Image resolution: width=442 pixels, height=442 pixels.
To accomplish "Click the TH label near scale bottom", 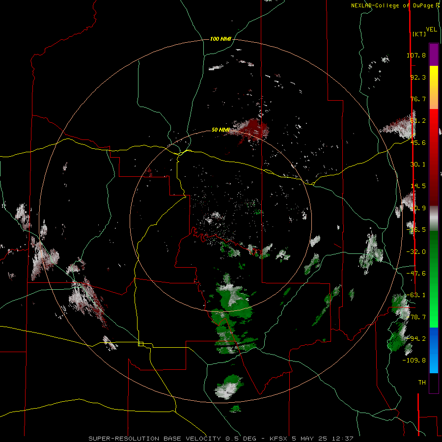I will click(422, 383).
